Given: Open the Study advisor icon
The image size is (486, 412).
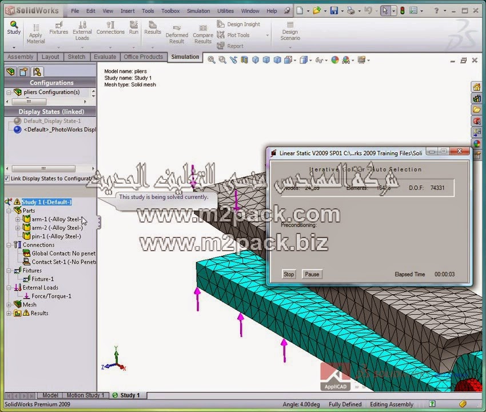Looking at the screenshot, I should click(14, 28).
